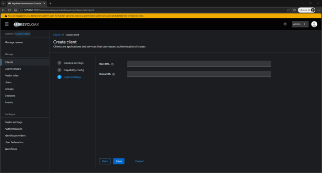Open the InPrivate profile badge
This screenshot has height=173, width=322.
click(307, 10)
